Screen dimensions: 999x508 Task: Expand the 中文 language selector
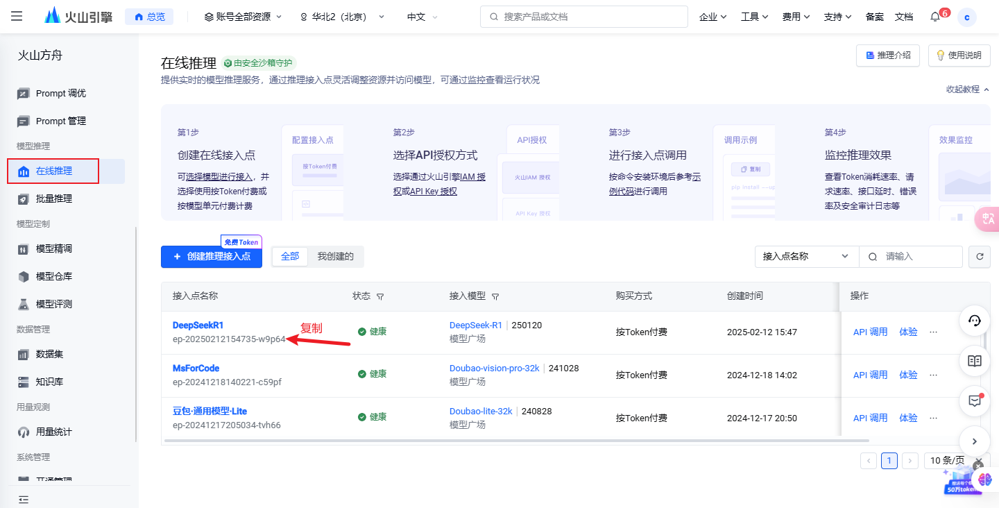(421, 16)
